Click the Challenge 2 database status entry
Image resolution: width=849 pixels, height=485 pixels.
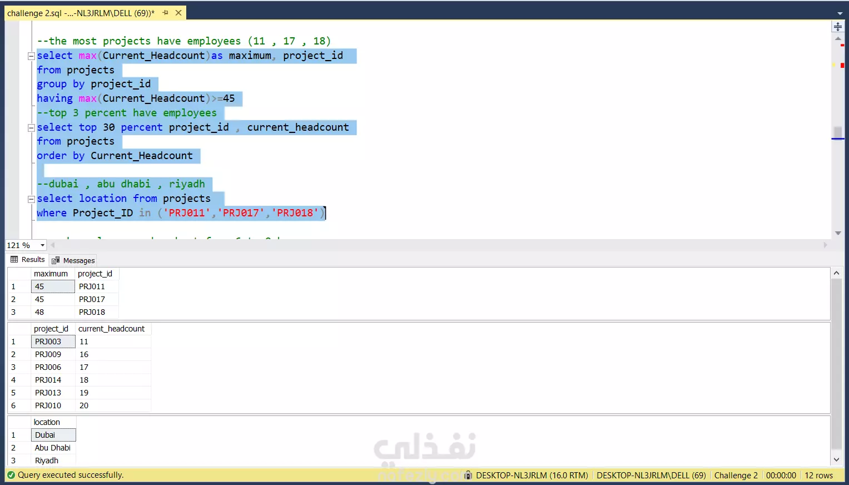click(x=736, y=476)
